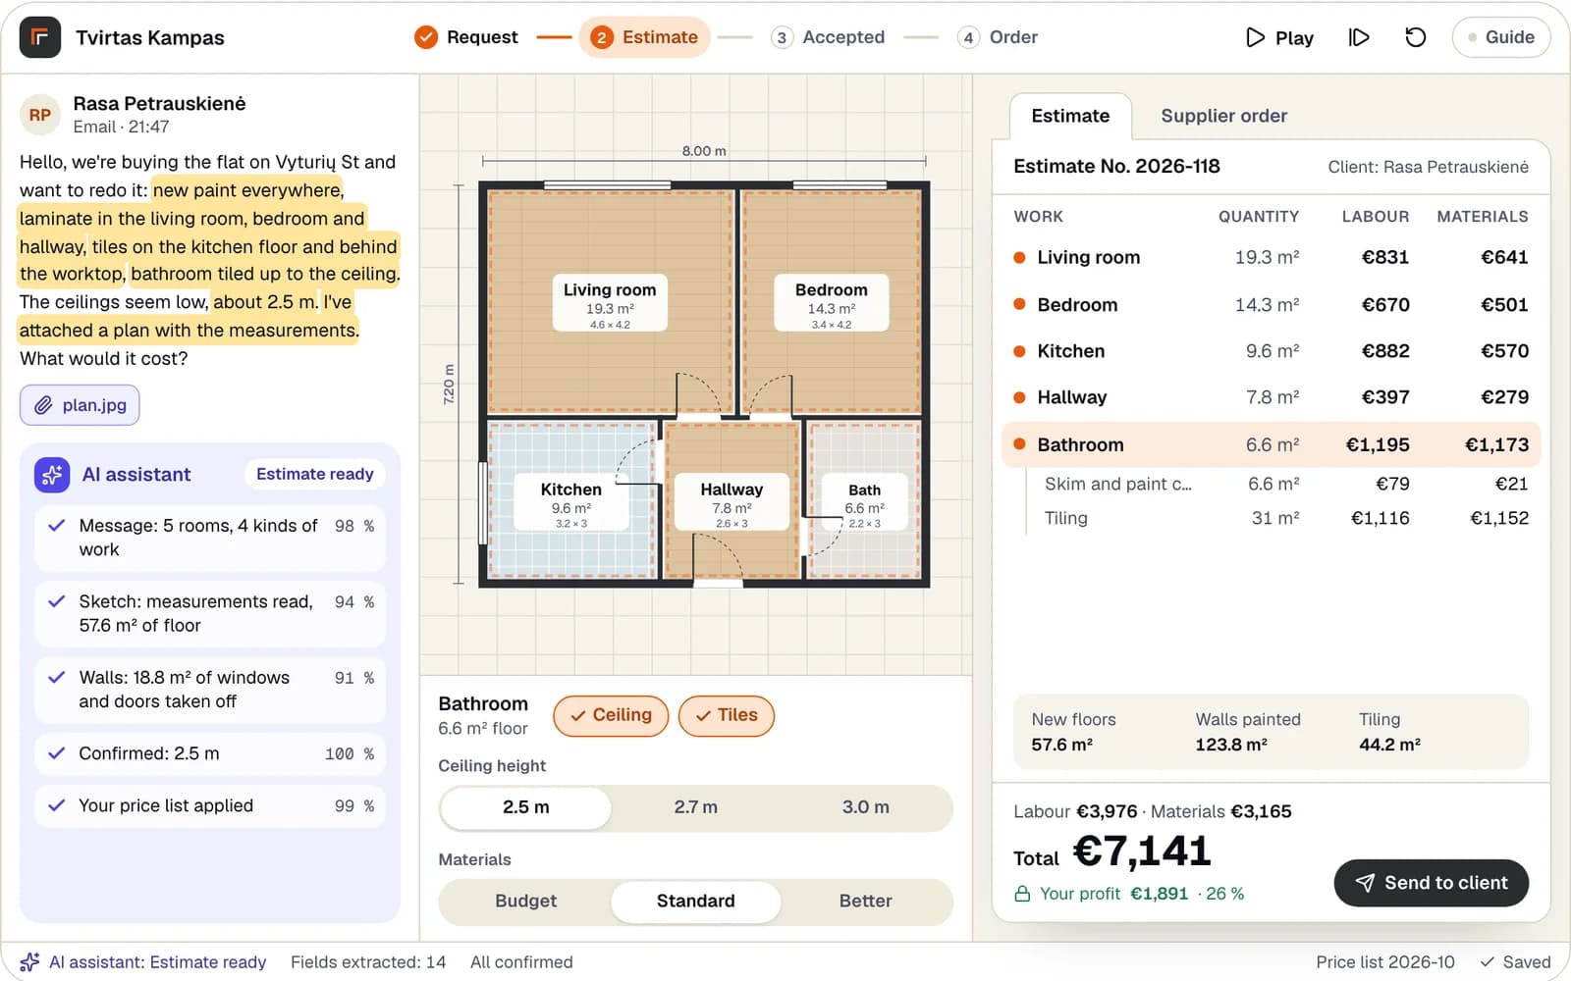This screenshot has width=1571, height=981.
Task: Expand the Bedroom estimate row
Action: pos(1271,304)
